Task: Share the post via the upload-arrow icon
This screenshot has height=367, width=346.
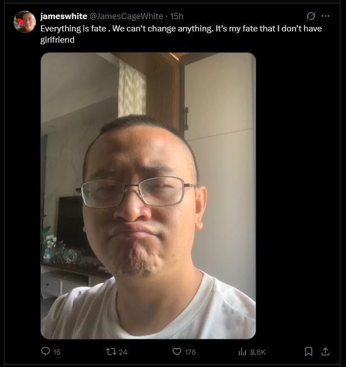Action: (325, 351)
